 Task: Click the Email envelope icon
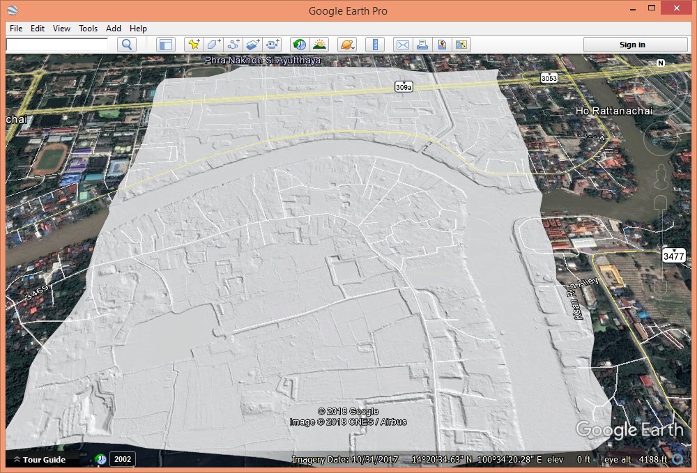(x=402, y=45)
